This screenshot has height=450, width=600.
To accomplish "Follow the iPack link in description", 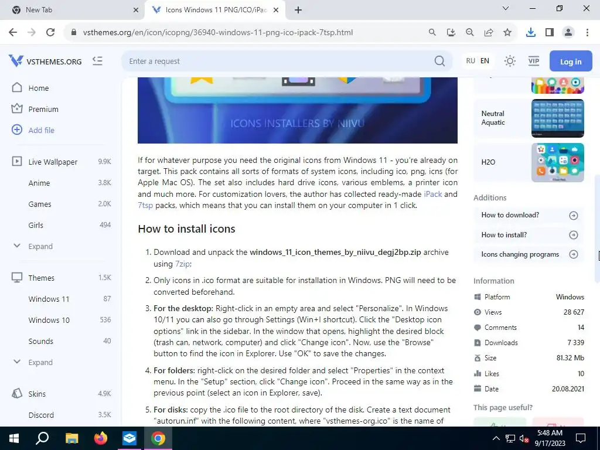I will click(433, 194).
